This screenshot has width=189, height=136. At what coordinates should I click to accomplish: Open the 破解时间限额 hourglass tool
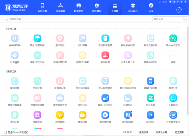150,81
